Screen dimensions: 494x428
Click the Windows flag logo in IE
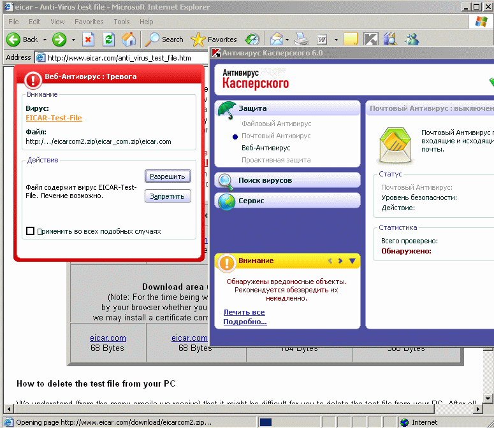481,22
